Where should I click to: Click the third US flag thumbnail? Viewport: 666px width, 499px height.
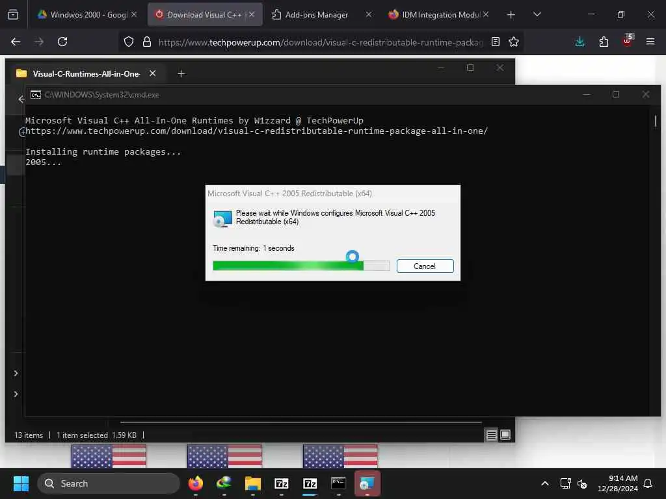click(340, 456)
